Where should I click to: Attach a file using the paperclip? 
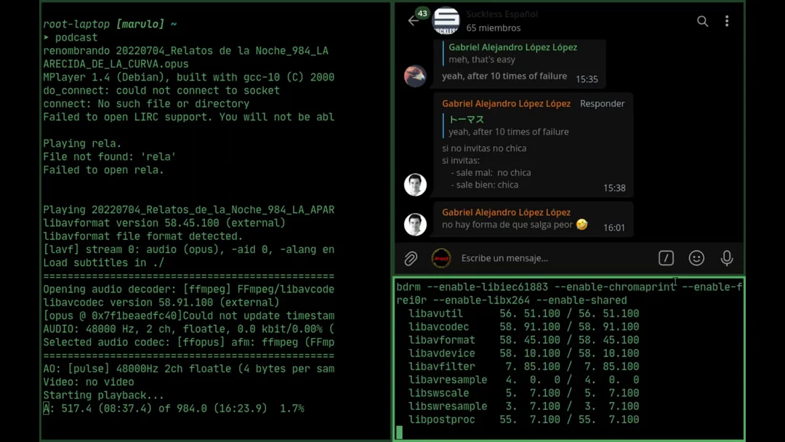tap(411, 258)
